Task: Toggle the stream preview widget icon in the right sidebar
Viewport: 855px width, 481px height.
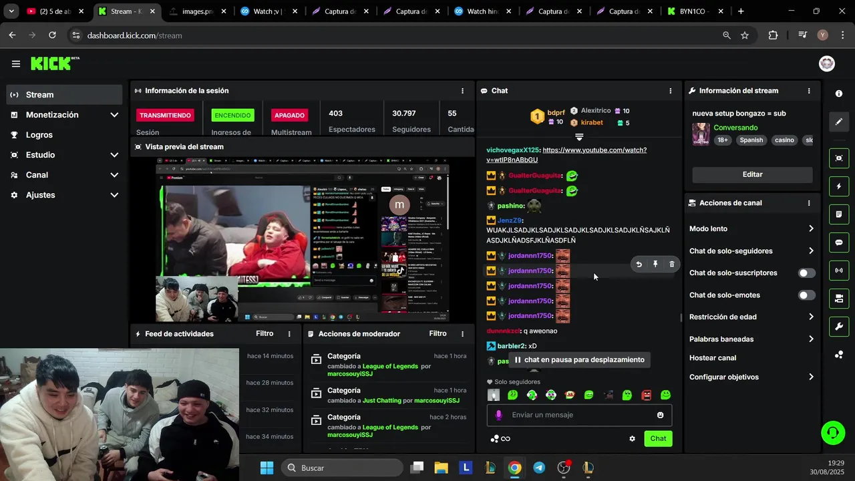Action: (839, 158)
